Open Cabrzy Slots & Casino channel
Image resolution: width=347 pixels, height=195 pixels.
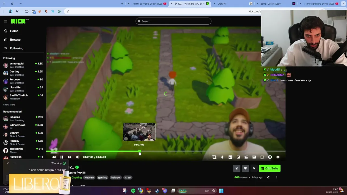click(x=23, y=134)
